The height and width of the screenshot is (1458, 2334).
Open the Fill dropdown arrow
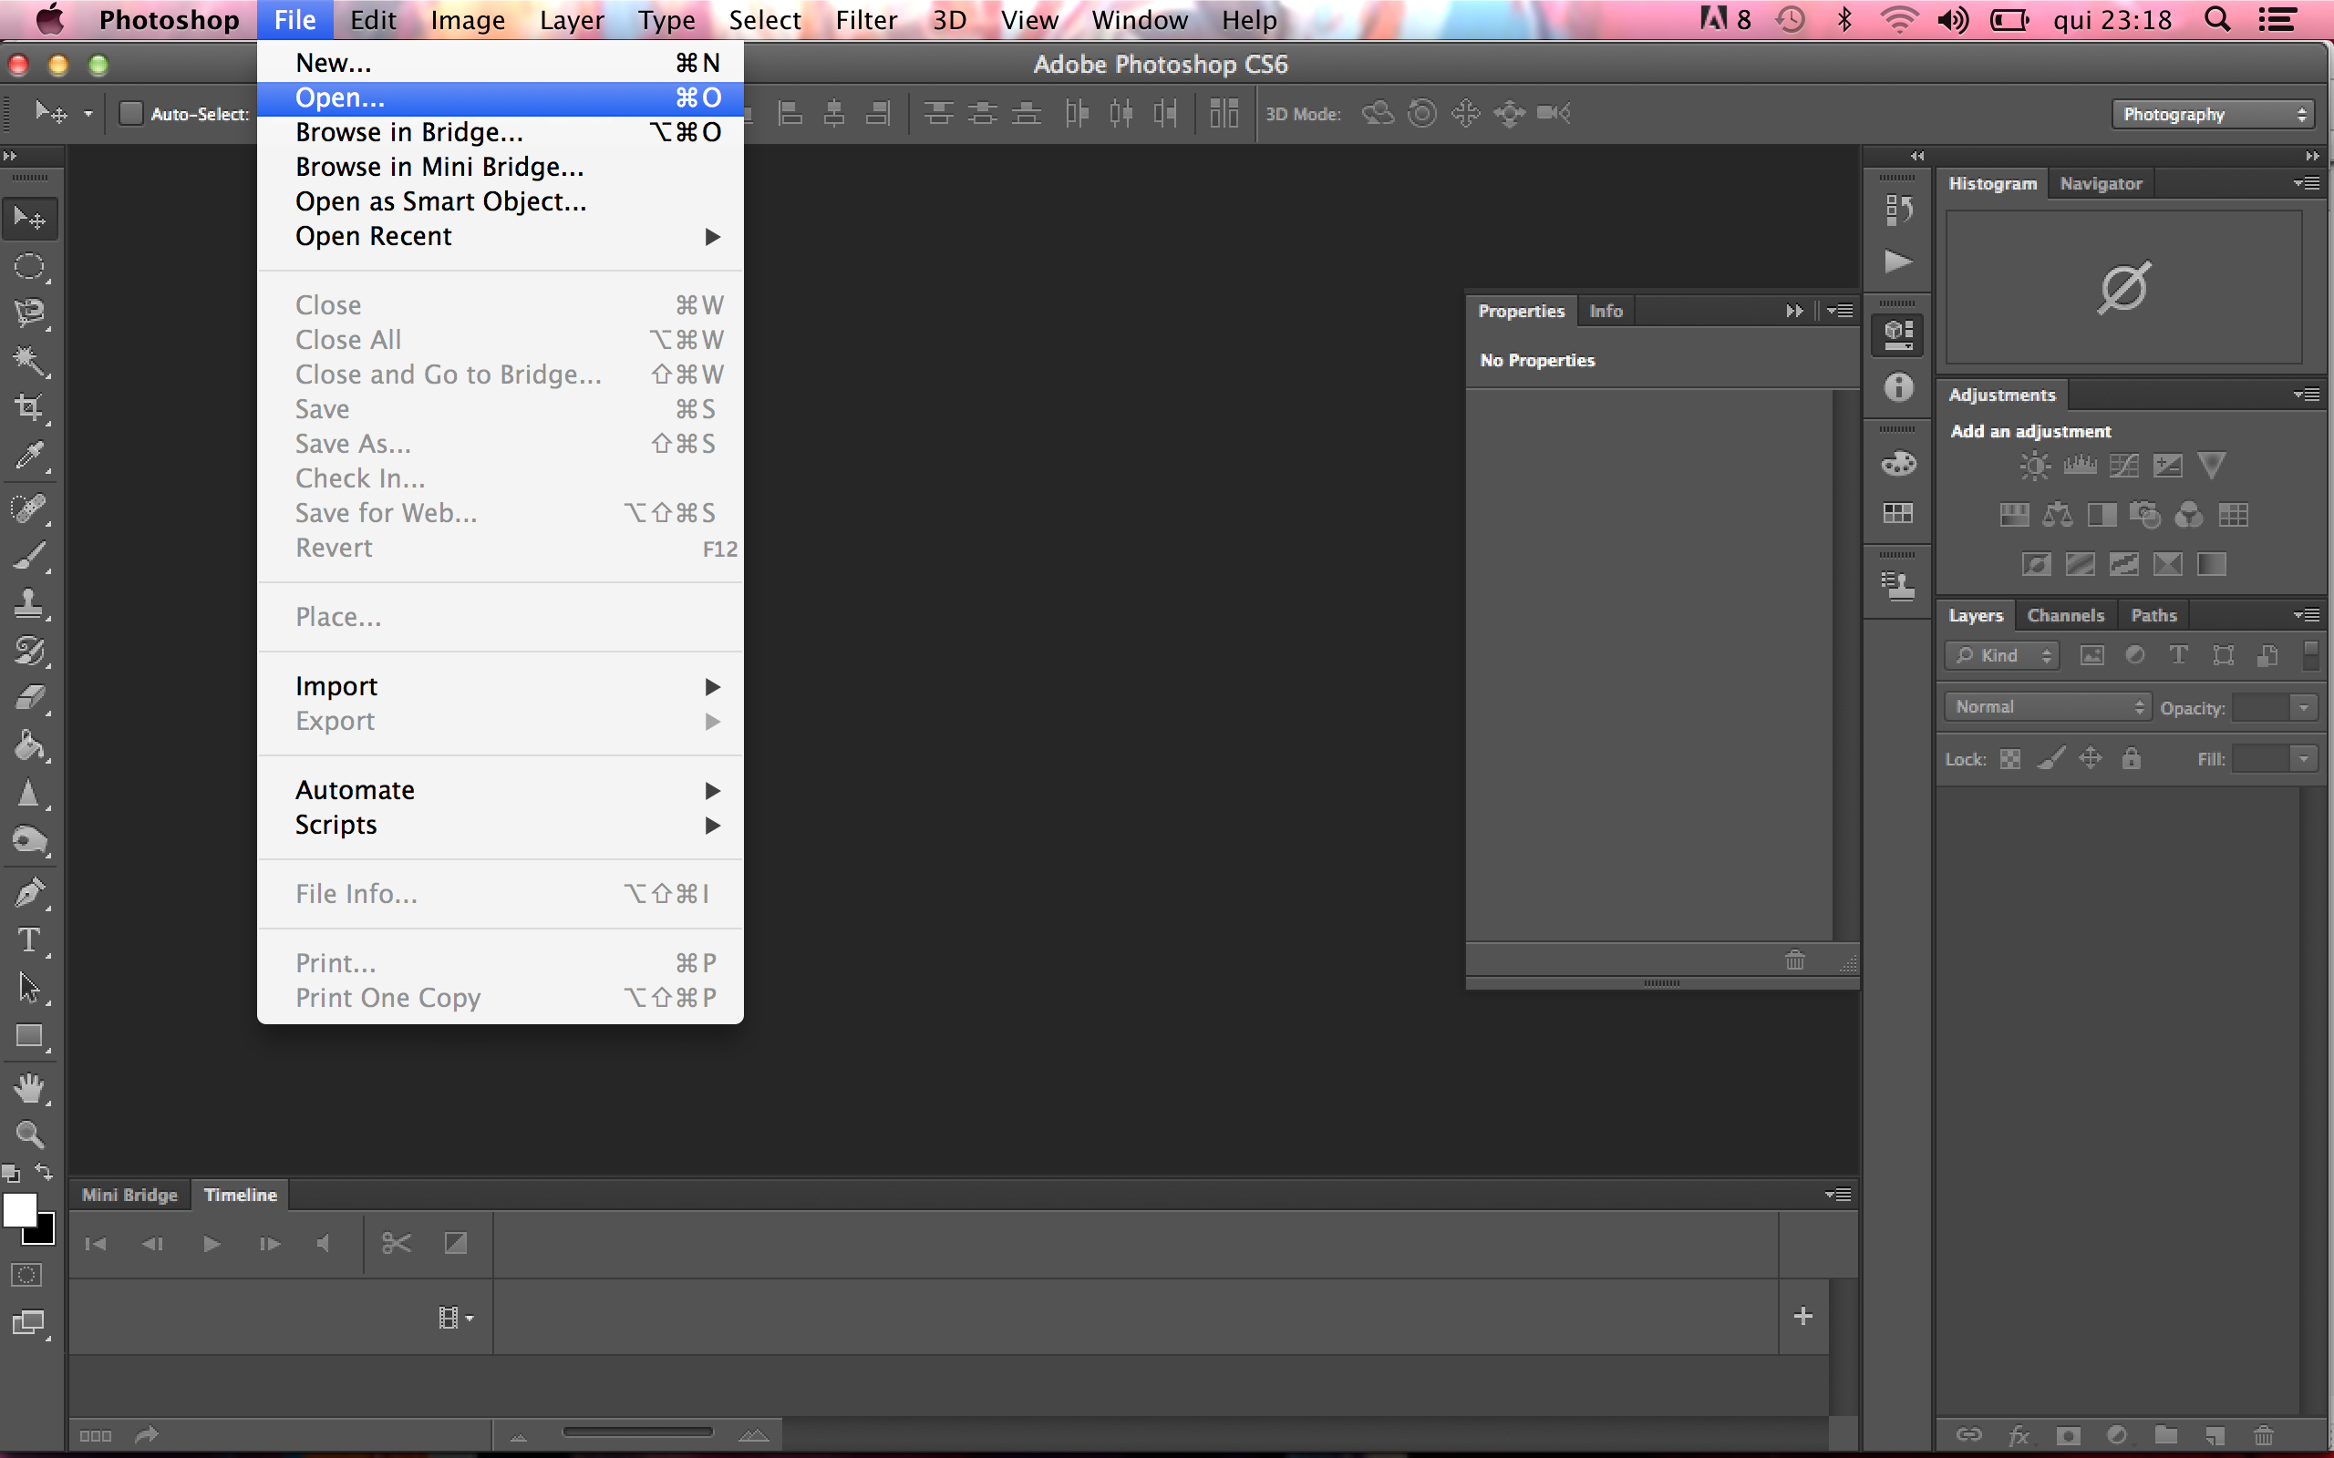[2304, 759]
